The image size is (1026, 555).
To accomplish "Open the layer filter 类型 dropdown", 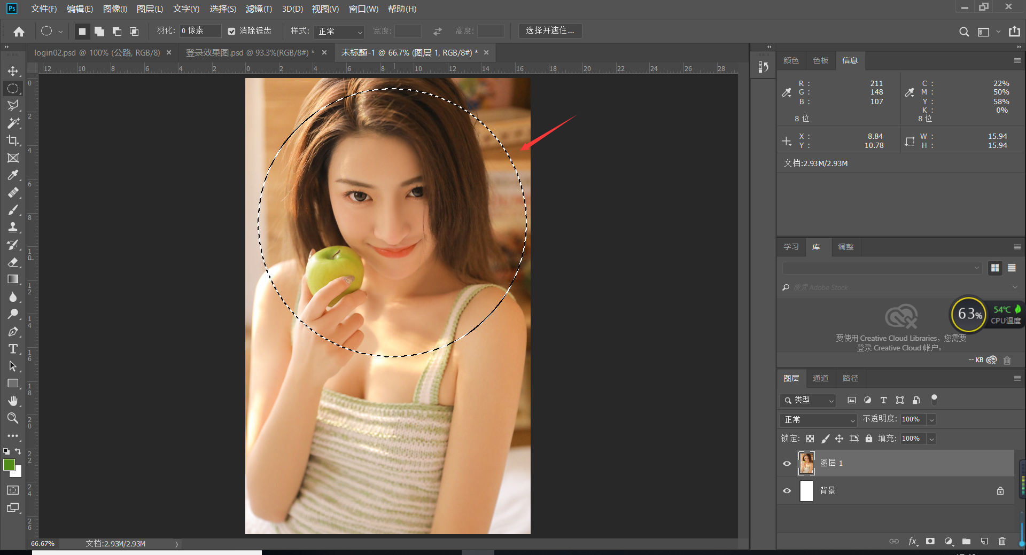I will (807, 400).
